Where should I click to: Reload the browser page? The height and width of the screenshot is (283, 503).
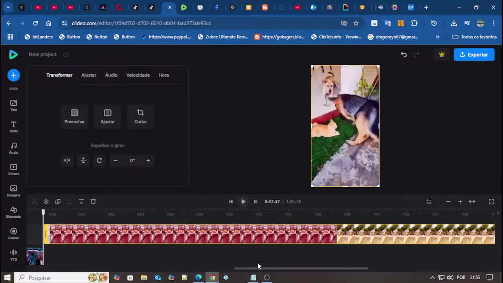[35, 23]
